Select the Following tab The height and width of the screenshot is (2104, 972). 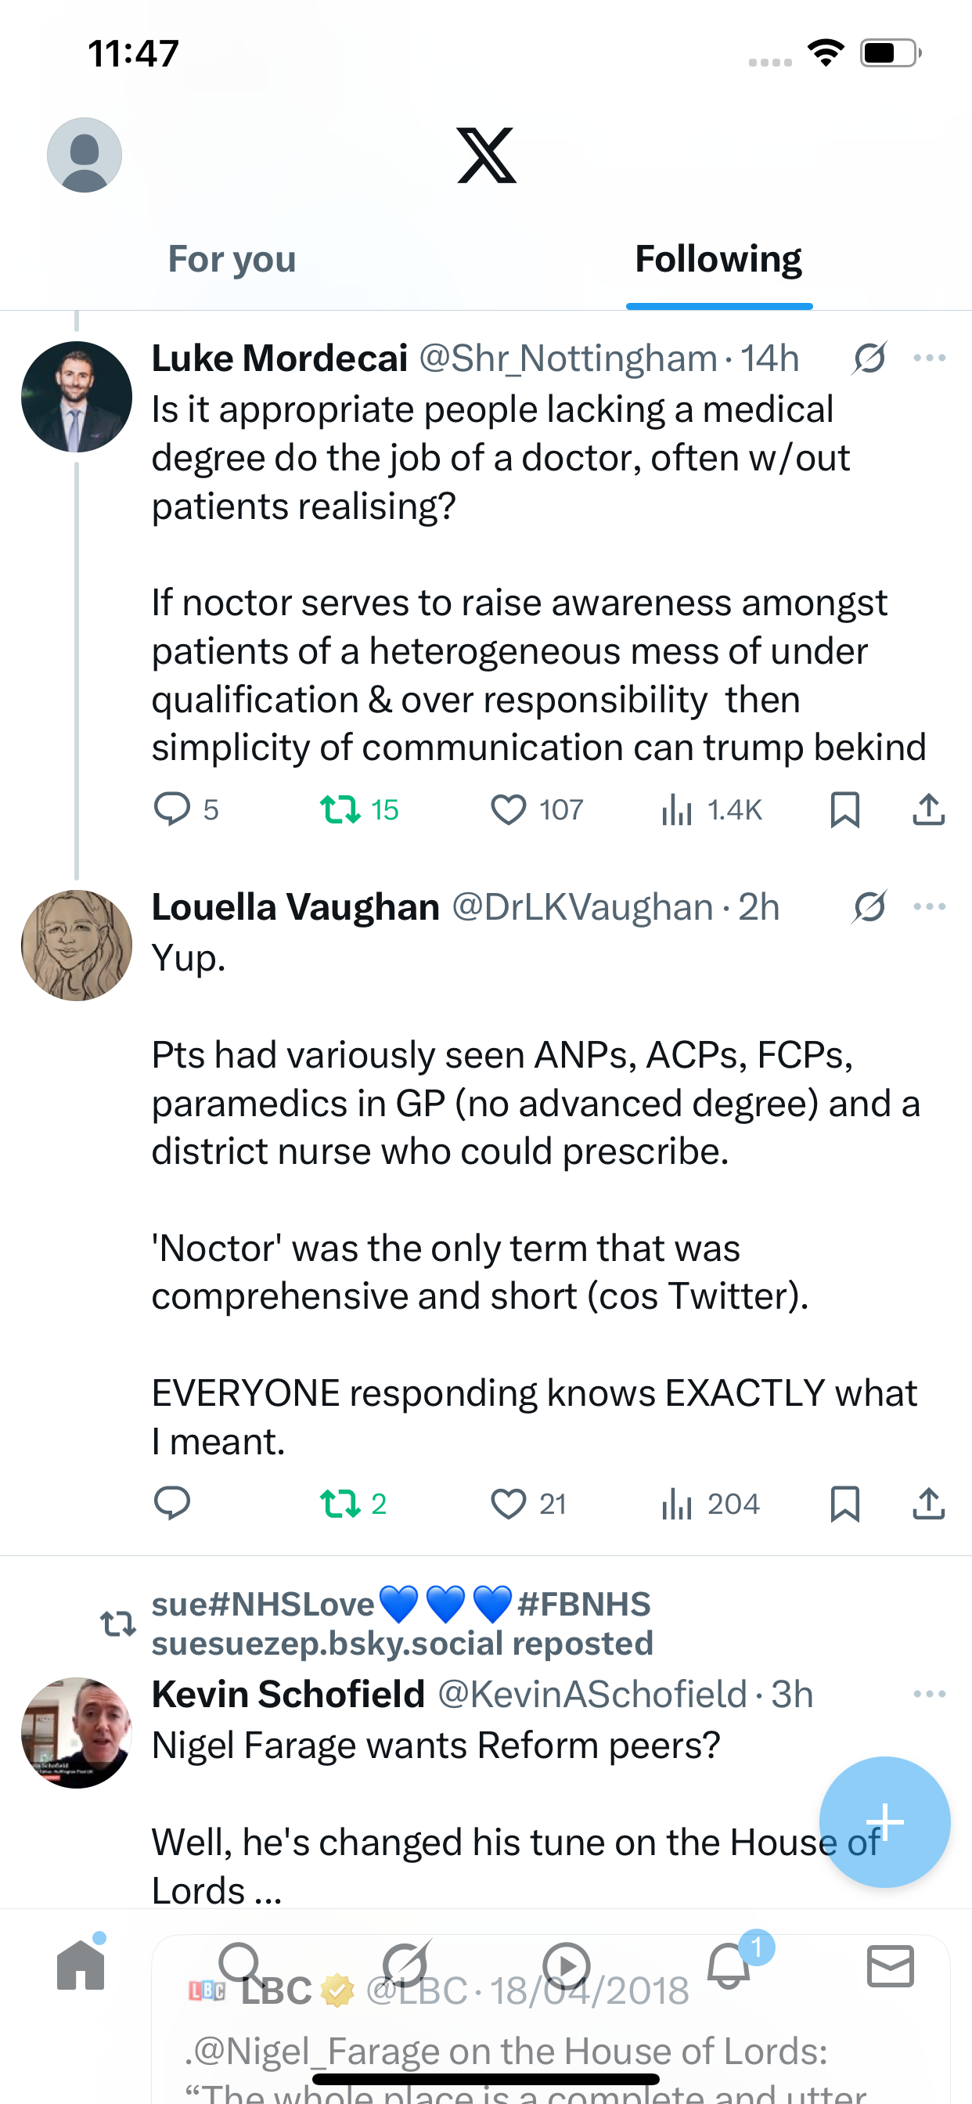coord(718,259)
